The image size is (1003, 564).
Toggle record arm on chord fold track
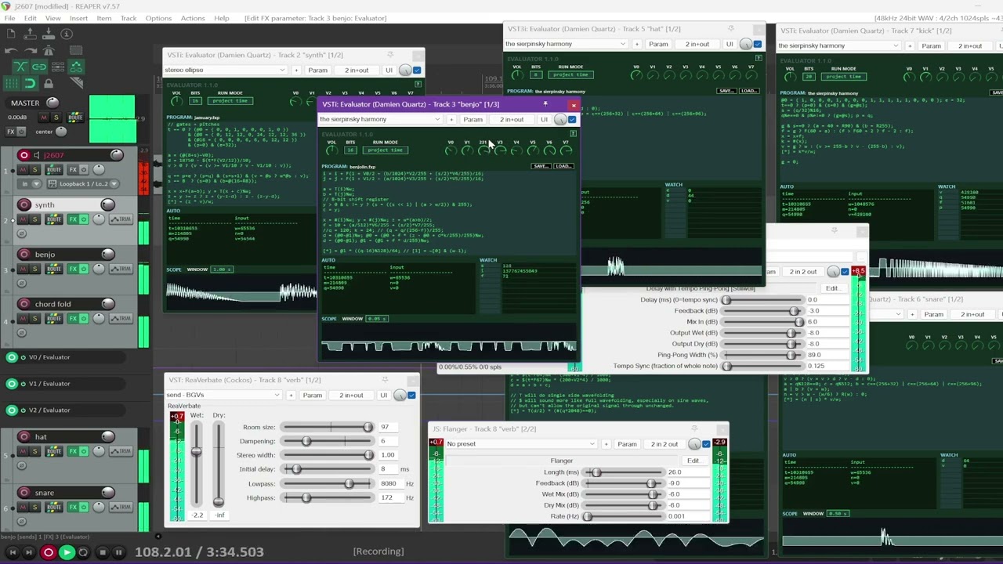pyautogui.click(x=24, y=304)
